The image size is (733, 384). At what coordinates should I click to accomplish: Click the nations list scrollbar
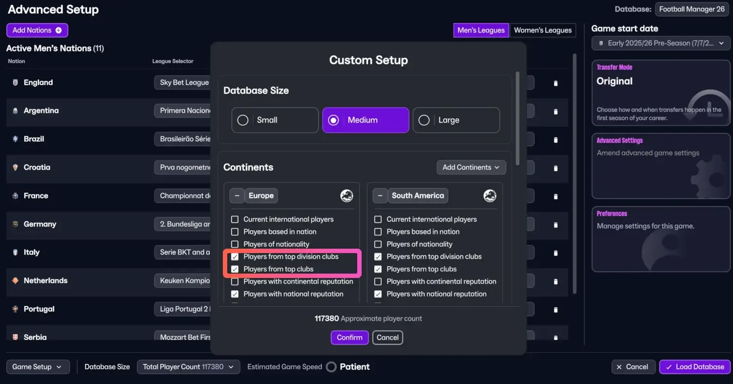point(575,173)
